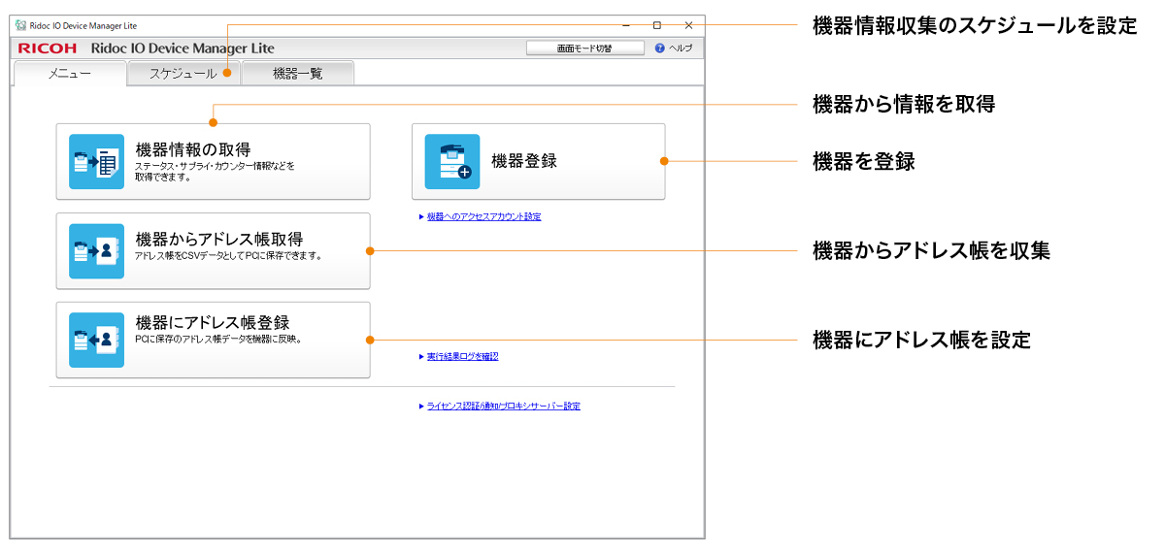The image size is (1165, 553).
Task: Click the 機器情報の取得 button title text
Action: coord(193,149)
